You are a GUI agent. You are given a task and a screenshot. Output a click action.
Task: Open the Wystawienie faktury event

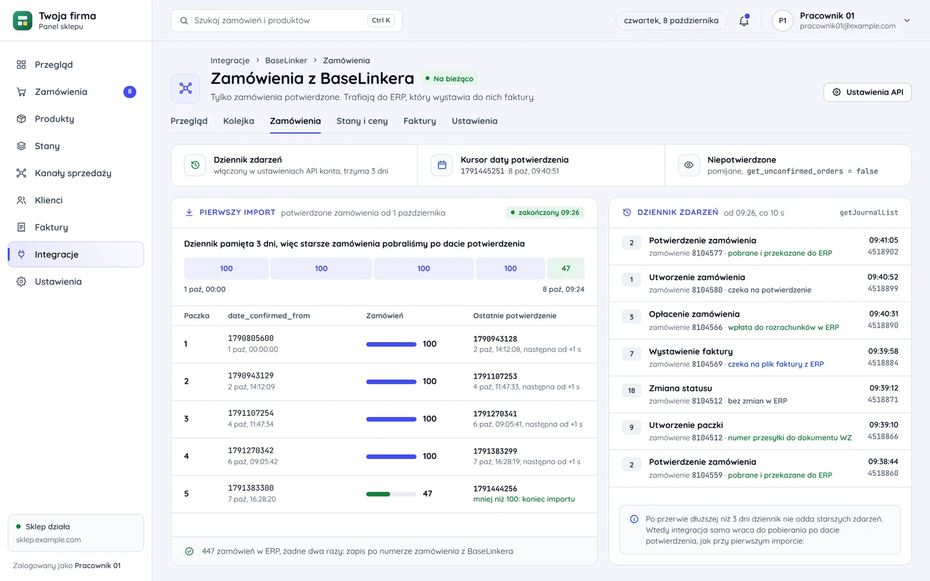[x=760, y=357]
